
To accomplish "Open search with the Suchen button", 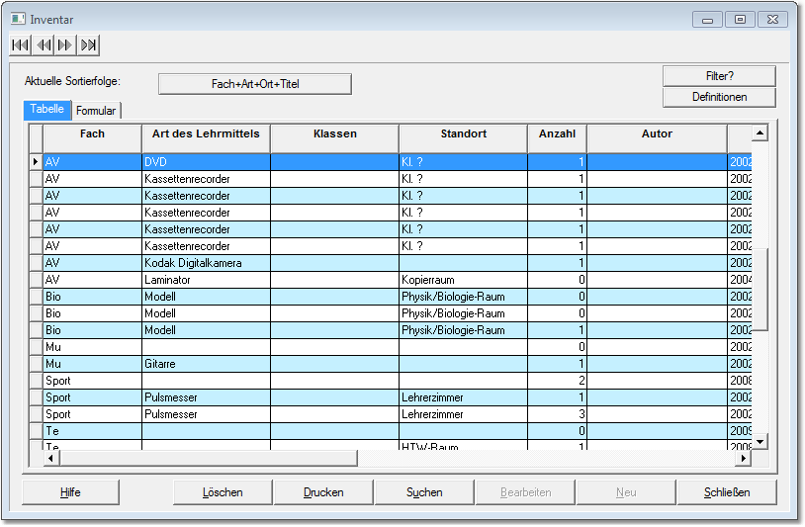I will (x=424, y=492).
